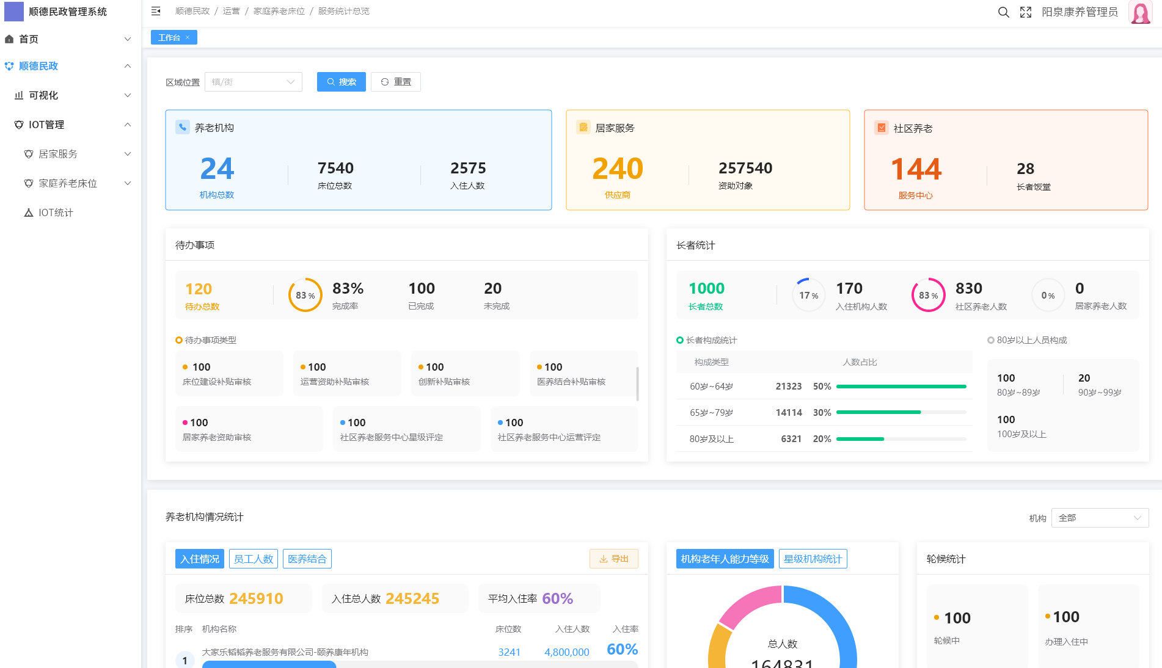Expand the 可视化 submenu chevron
1162x668 pixels.
(128, 95)
